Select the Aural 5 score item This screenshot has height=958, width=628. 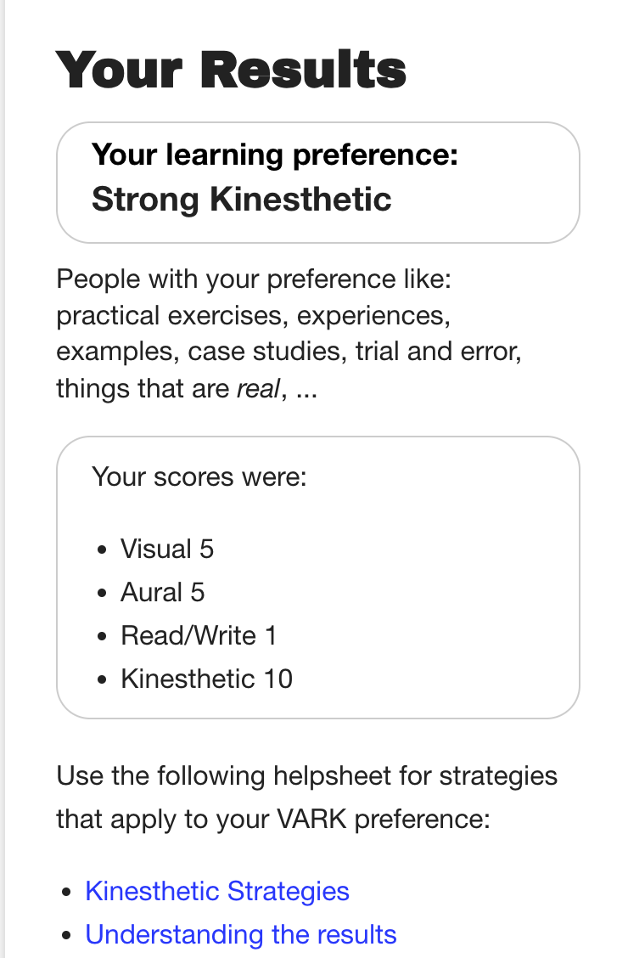pos(163,592)
